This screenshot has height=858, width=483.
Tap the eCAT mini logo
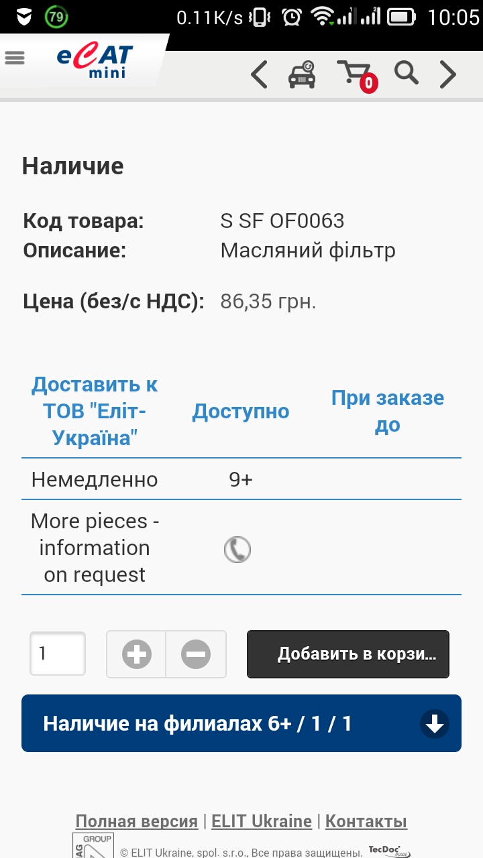coord(95,61)
